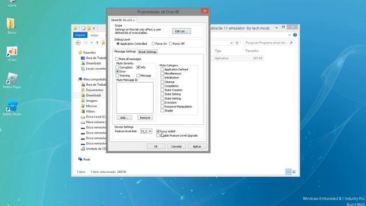This screenshot has height=206, width=366.
Task: Open recent locations dropdown arrow in Explorer
Action: pyautogui.click(x=91, y=43)
